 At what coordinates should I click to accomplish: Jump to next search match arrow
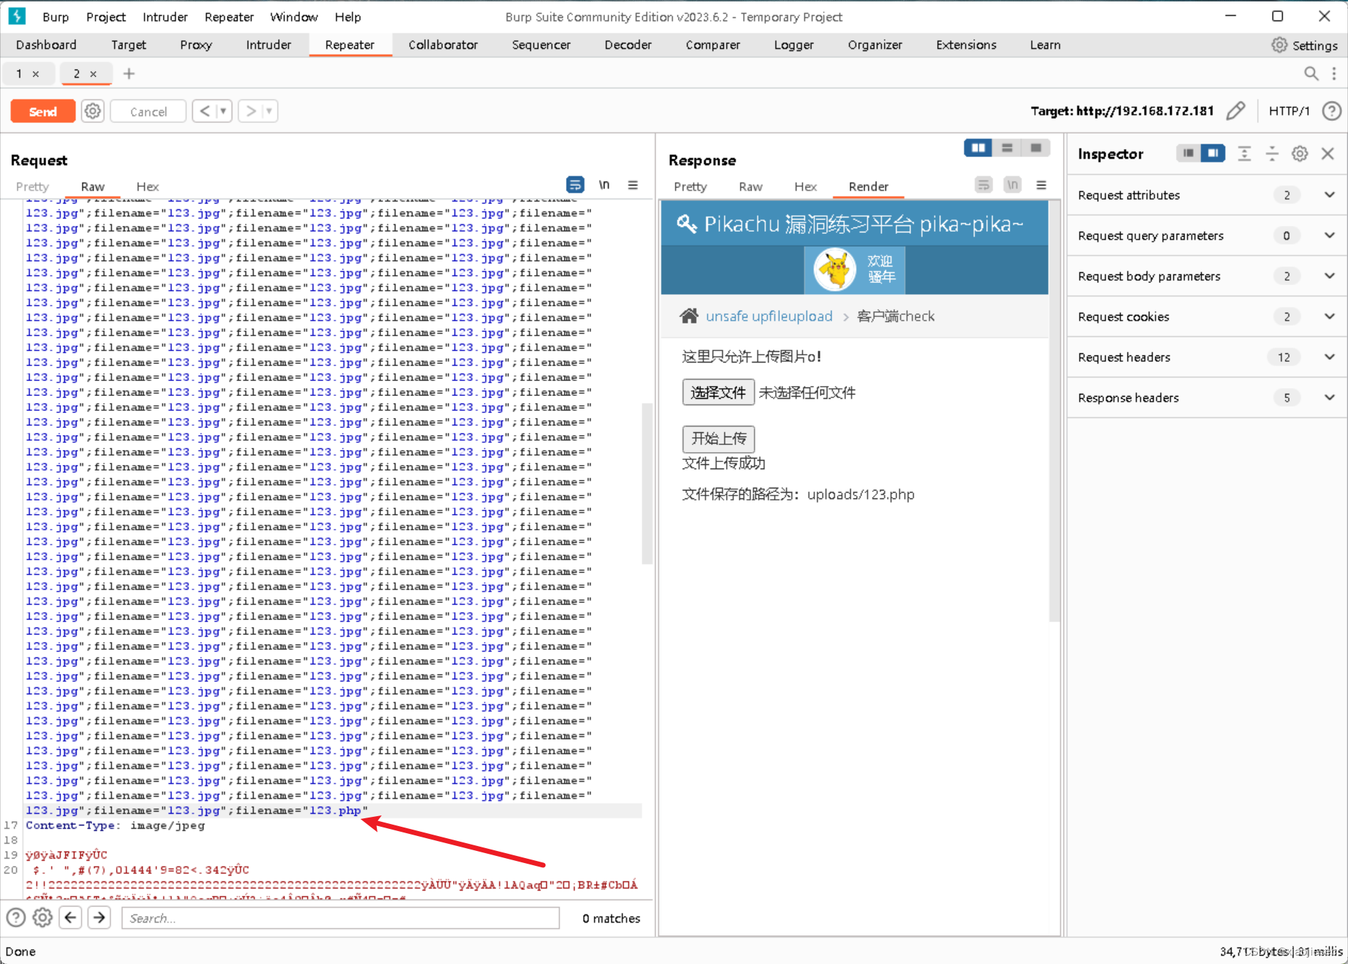coord(100,918)
